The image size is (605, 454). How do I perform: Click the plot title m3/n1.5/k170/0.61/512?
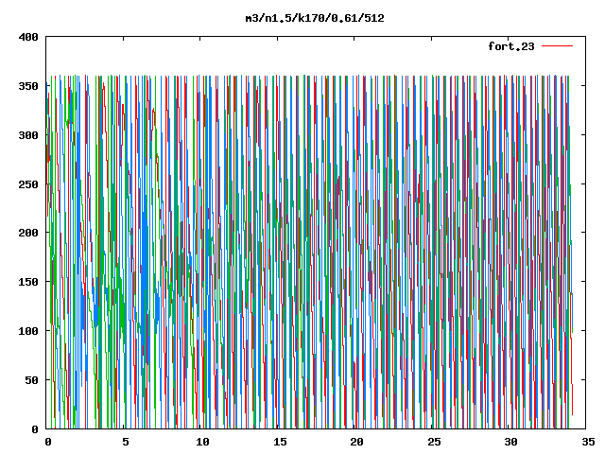pyautogui.click(x=315, y=18)
